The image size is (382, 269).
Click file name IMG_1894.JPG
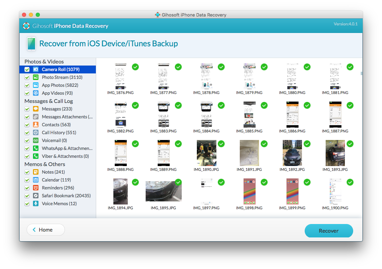(120, 208)
